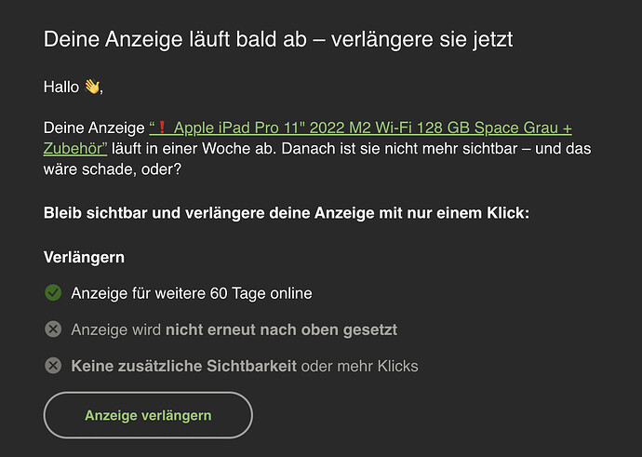
Task: Click the "oder mehr Klicks" text
Action: (359, 366)
